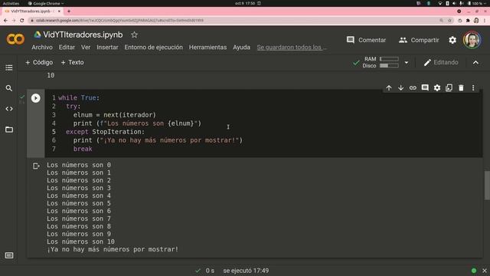
Task: Click the Compartir button
Action: coord(419,40)
